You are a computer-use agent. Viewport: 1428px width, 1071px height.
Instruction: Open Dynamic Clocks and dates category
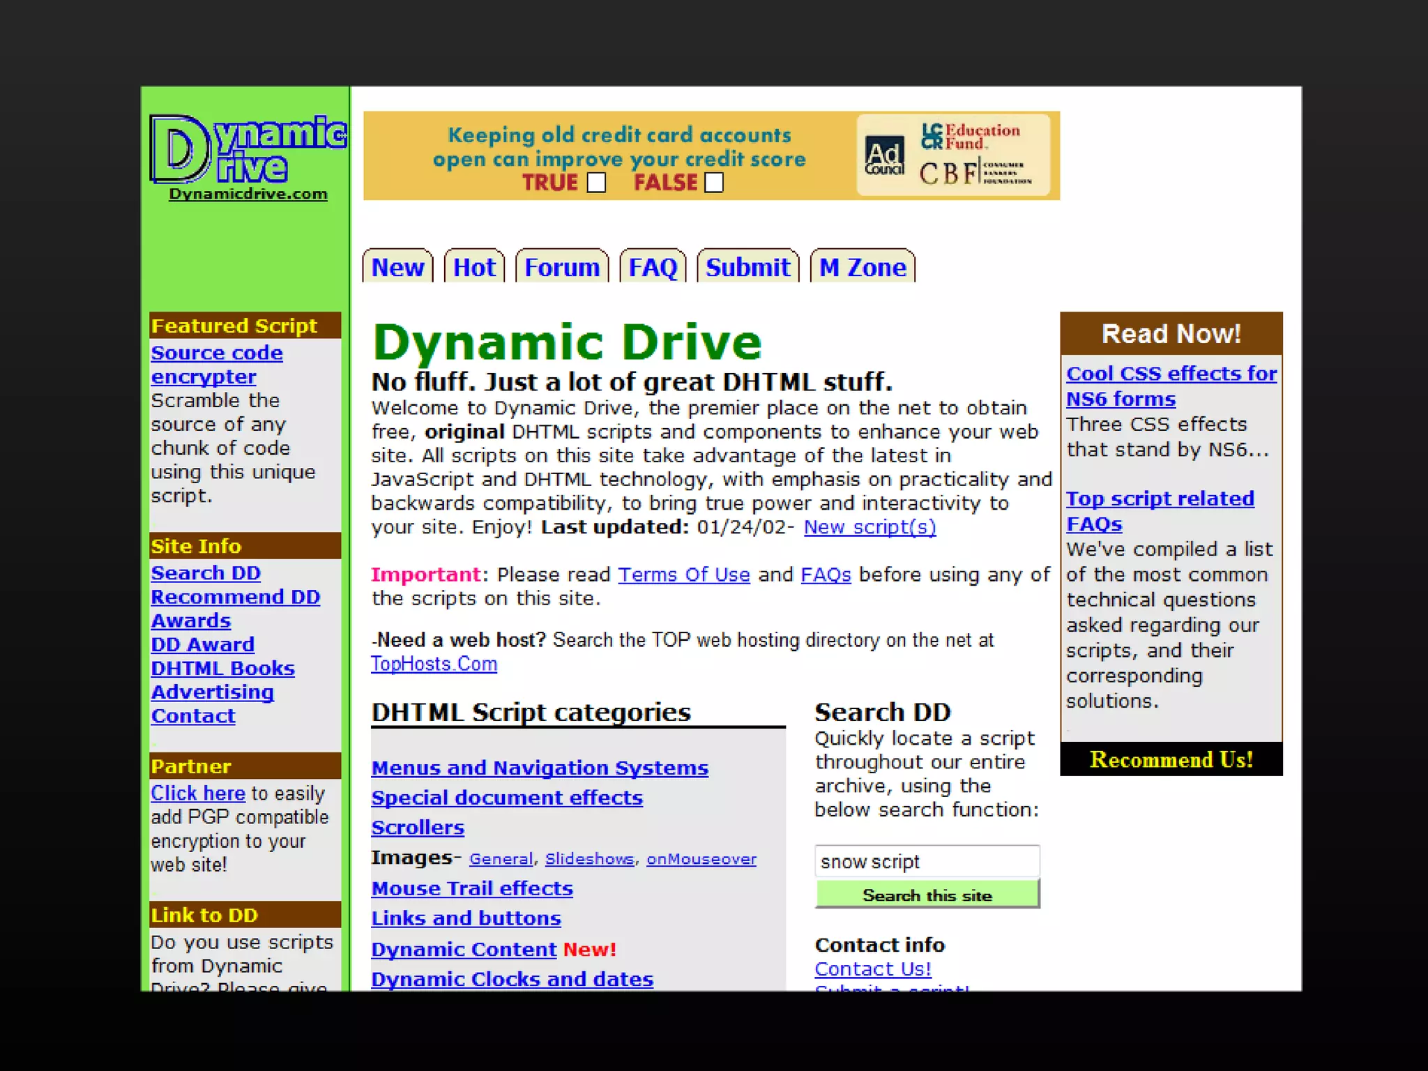click(x=512, y=980)
